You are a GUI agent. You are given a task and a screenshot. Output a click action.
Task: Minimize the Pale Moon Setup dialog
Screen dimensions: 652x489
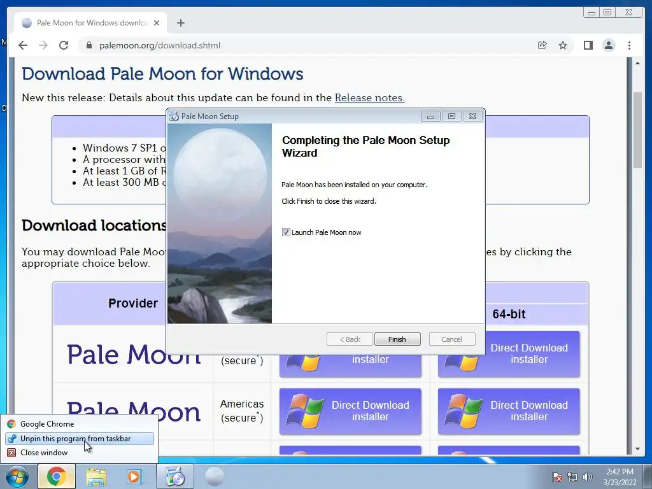430,117
